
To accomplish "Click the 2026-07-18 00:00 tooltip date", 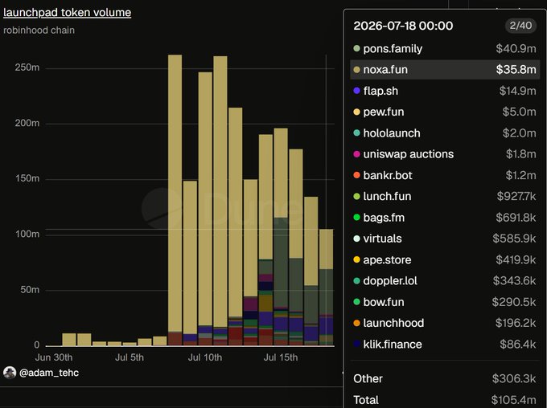I will [403, 26].
